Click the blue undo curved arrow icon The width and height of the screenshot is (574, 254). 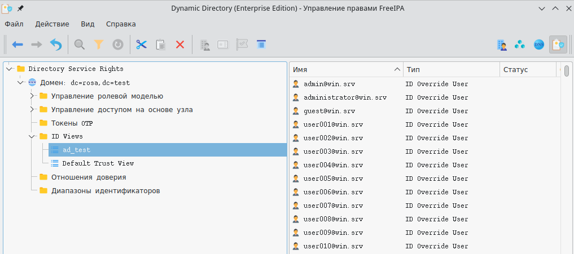55,44
